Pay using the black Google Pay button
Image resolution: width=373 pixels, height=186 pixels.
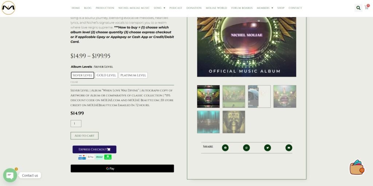[x=122, y=168]
